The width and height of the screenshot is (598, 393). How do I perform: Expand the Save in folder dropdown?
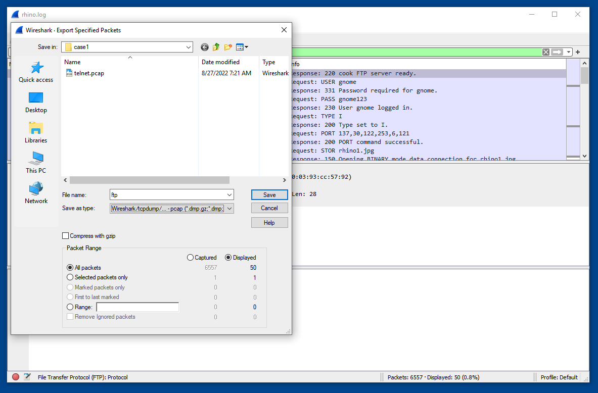pyautogui.click(x=188, y=47)
